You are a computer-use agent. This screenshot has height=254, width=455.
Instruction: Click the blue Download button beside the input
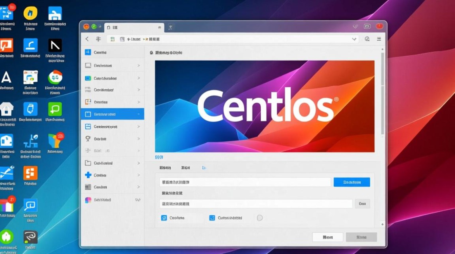[352, 182]
